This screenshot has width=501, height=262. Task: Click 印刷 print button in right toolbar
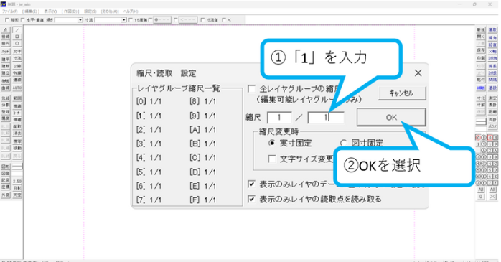(x=481, y=58)
